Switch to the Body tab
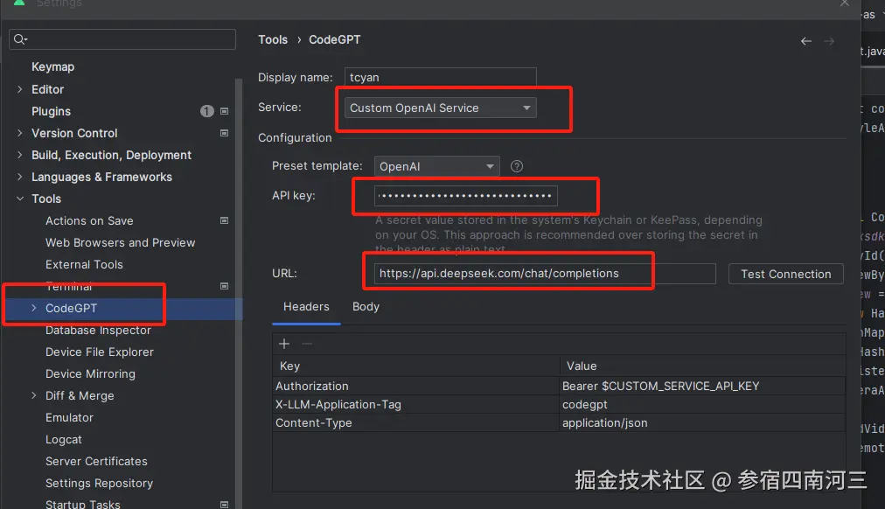 (366, 307)
